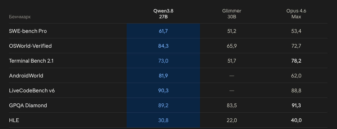
Task: Click the OSWorld-Verified benchmark name
Action: (x=30, y=46)
